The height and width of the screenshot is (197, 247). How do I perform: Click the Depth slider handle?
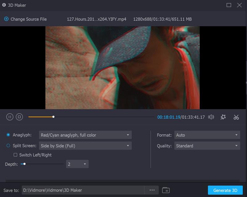point(24,164)
